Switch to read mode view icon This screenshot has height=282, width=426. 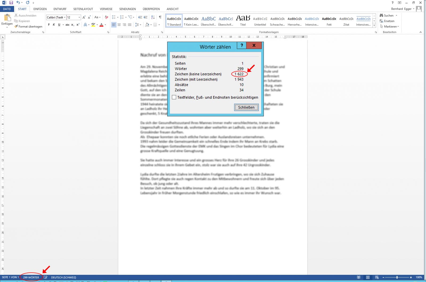tap(359, 277)
